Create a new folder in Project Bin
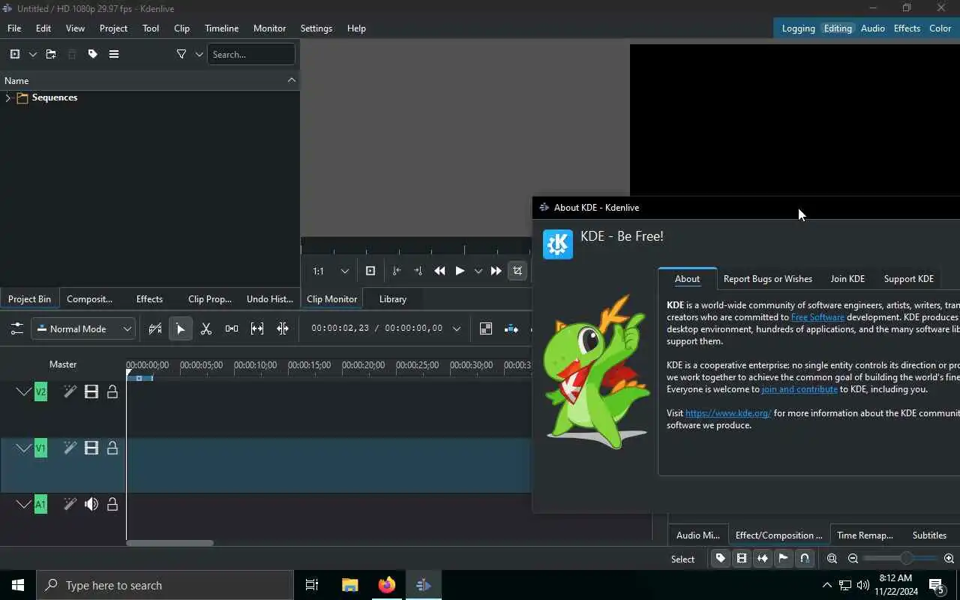960x600 pixels. click(51, 54)
